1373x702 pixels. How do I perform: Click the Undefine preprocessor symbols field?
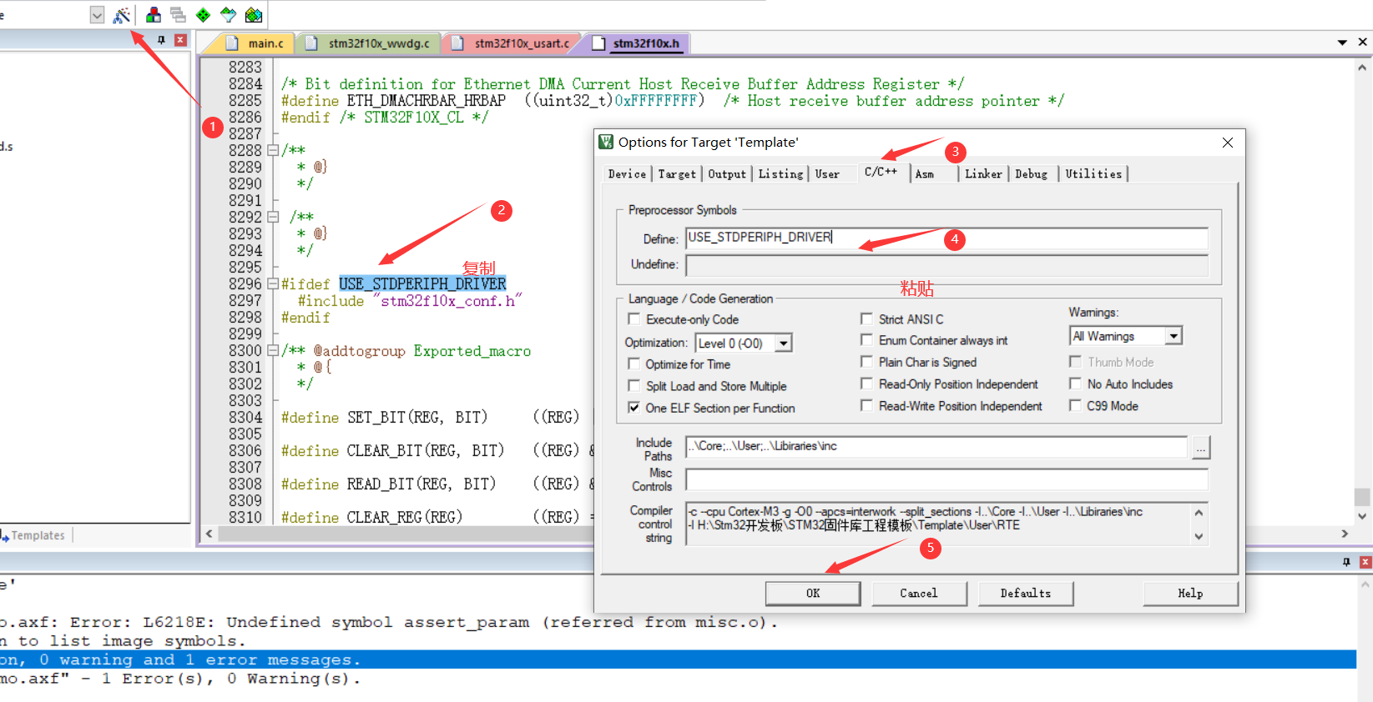click(946, 265)
